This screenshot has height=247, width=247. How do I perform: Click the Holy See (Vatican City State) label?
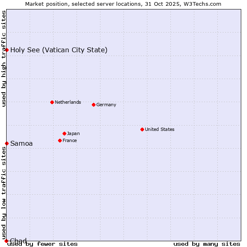click(59, 50)
